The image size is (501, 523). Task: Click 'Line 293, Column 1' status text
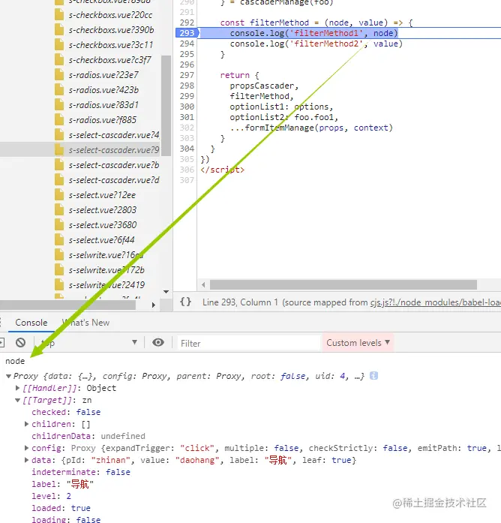240,302
